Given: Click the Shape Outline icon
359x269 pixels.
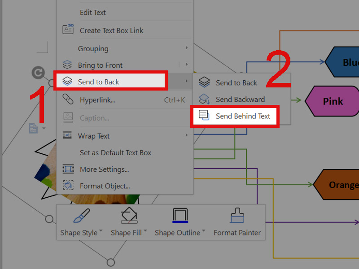Looking at the screenshot, I should pos(180,216).
